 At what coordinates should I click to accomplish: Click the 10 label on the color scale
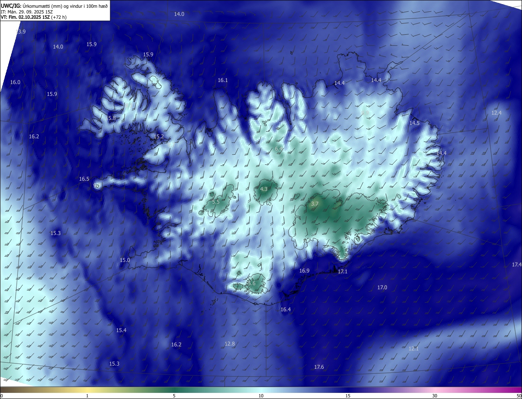[261, 396]
